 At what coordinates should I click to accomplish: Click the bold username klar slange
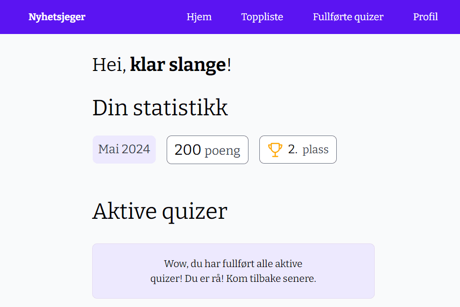(178, 65)
